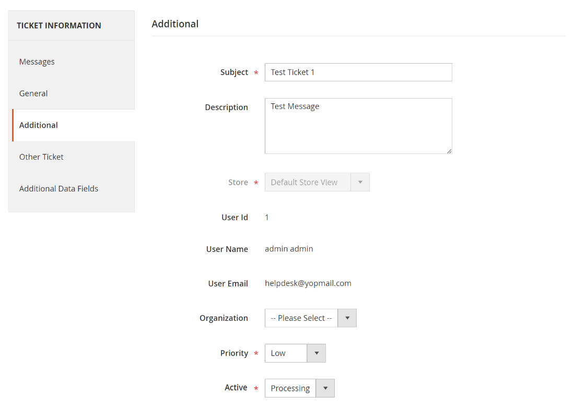Click the helpdesk@yopmail.com email text
Viewport: 574px width, 409px height.
click(x=308, y=283)
